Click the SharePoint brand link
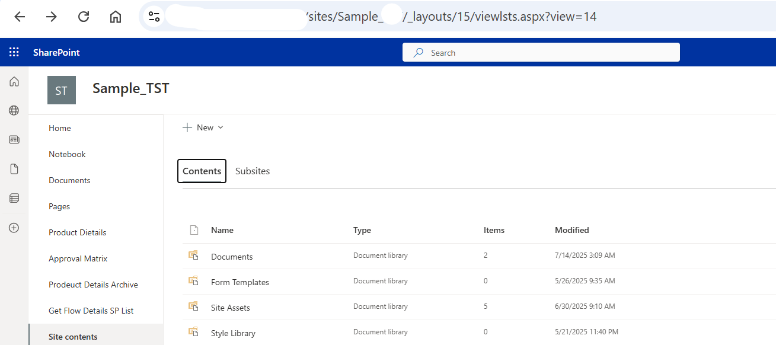Image resolution: width=776 pixels, height=345 pixels. pos(56,52)
